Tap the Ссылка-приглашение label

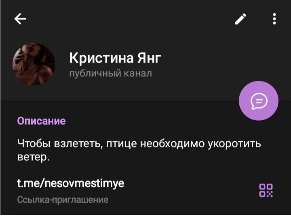pos(63,200)
